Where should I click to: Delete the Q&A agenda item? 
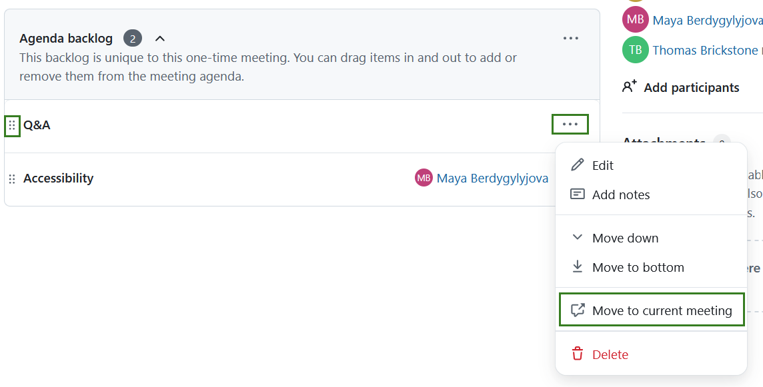(610, 354)
